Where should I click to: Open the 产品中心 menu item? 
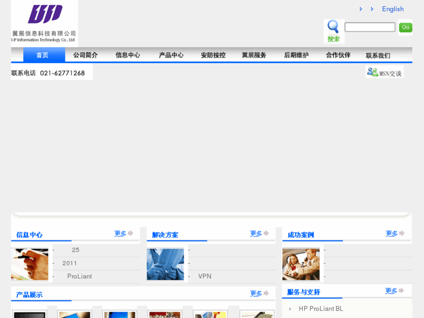pos(171,55)
